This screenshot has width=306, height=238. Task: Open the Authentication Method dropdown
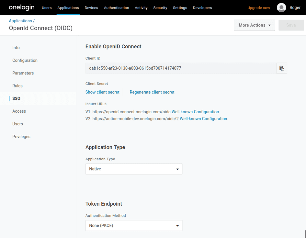pyautogui.click(x=134, y=225)
